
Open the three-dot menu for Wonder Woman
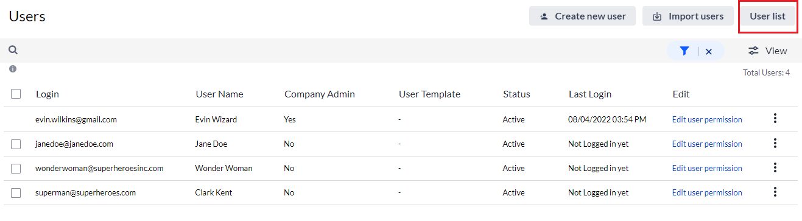[775, 167]
